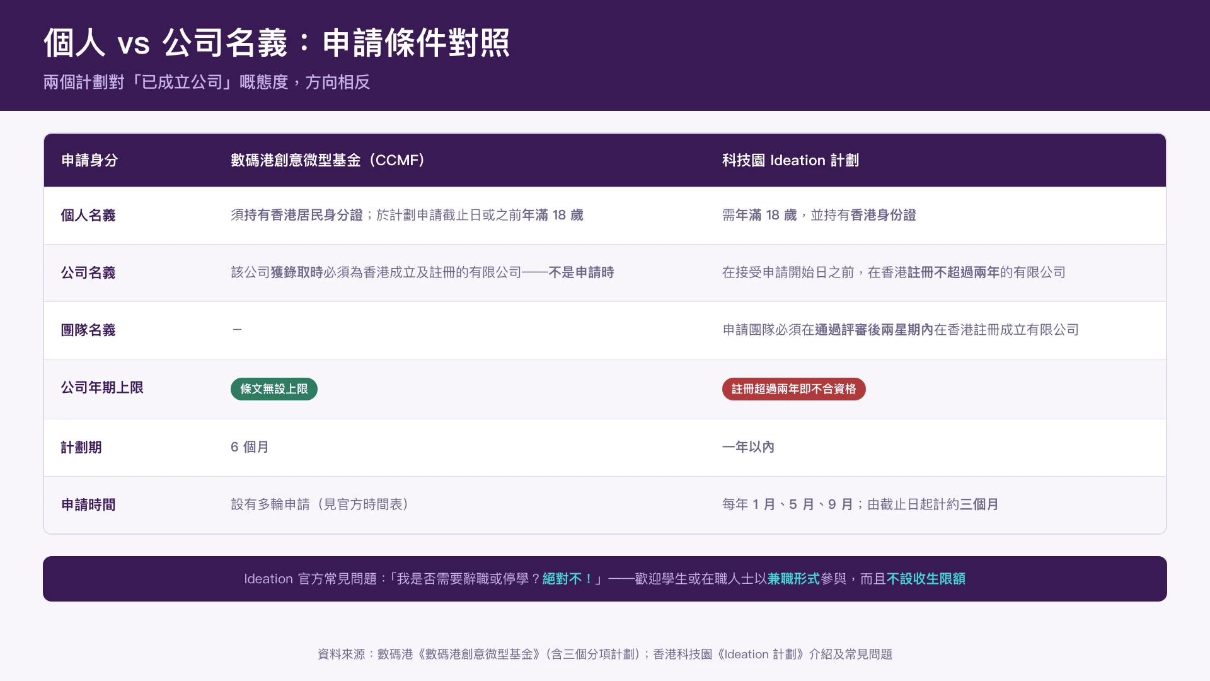Viewport: 1210px width, 681px height.
Task: Click the cell 一年以內
Action: tap(748, 447)
